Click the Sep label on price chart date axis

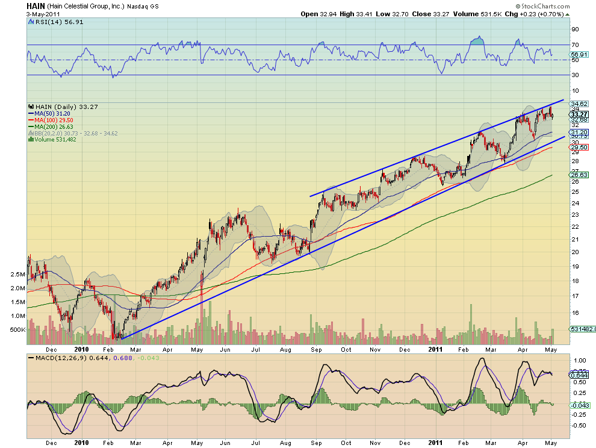coord(316,349)
